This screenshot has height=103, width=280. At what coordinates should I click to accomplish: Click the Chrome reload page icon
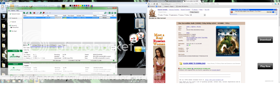click(x=154, y=4)
